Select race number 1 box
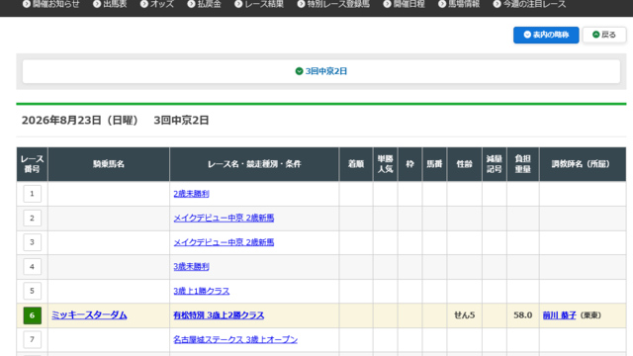The width and height of the screenshot is (633, 356). (32, 194)
